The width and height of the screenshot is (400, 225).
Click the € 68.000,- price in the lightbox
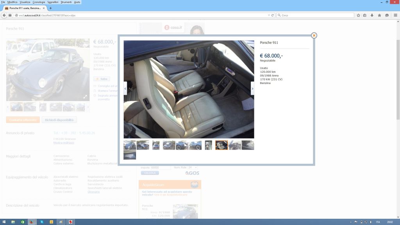[x=271, y=55]
